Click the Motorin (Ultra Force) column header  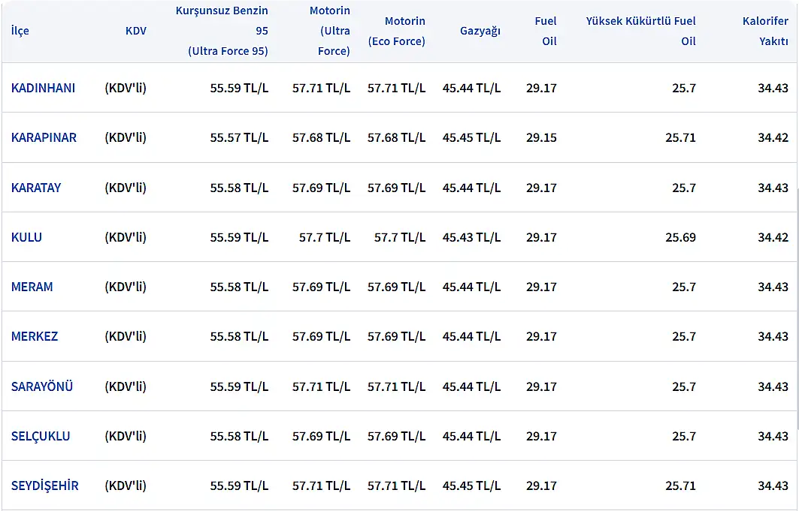(329, 31)
